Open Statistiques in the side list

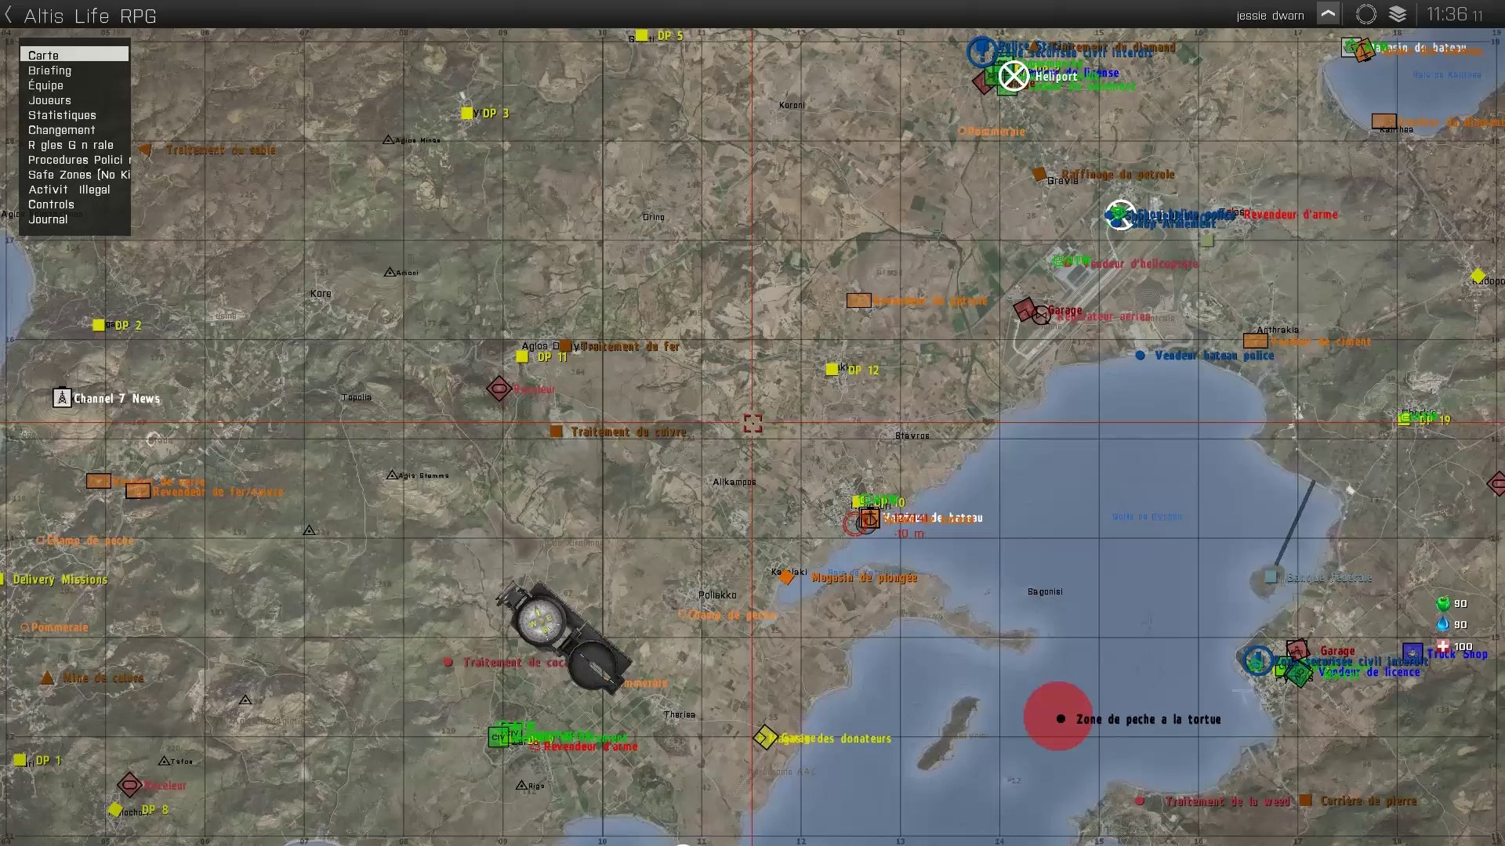coord(62,115)
